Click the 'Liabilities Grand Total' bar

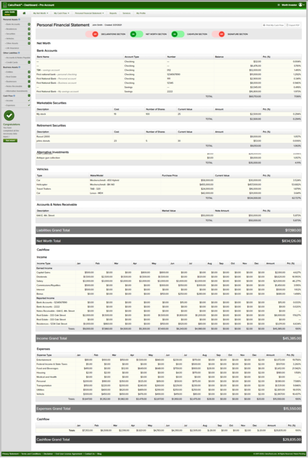[169, 230]
